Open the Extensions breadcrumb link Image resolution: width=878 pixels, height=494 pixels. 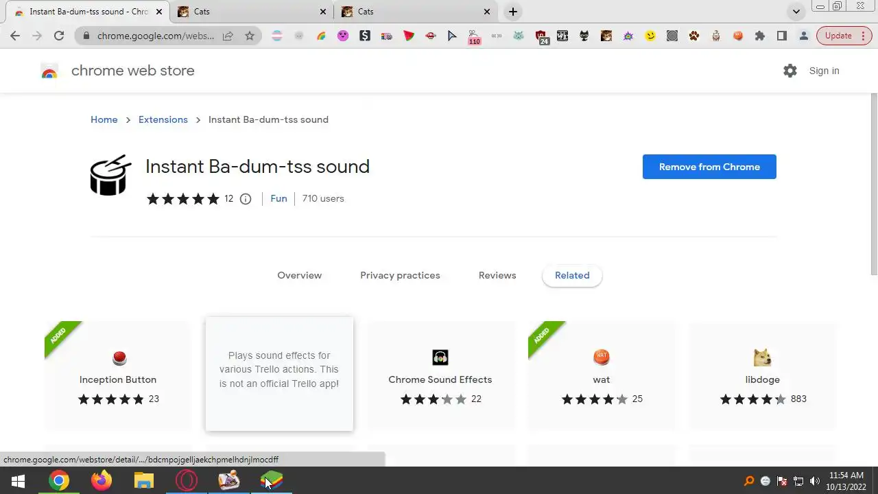(x=163, y=119)
